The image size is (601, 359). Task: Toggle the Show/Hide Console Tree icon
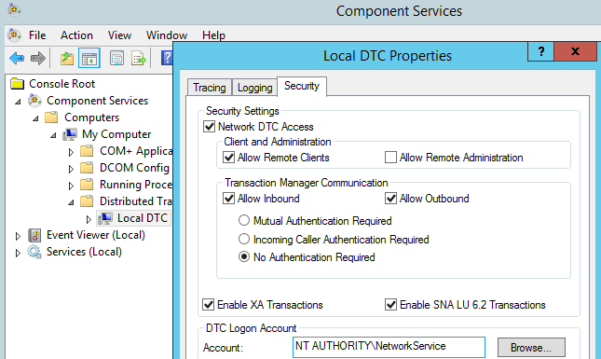(89, 59)
